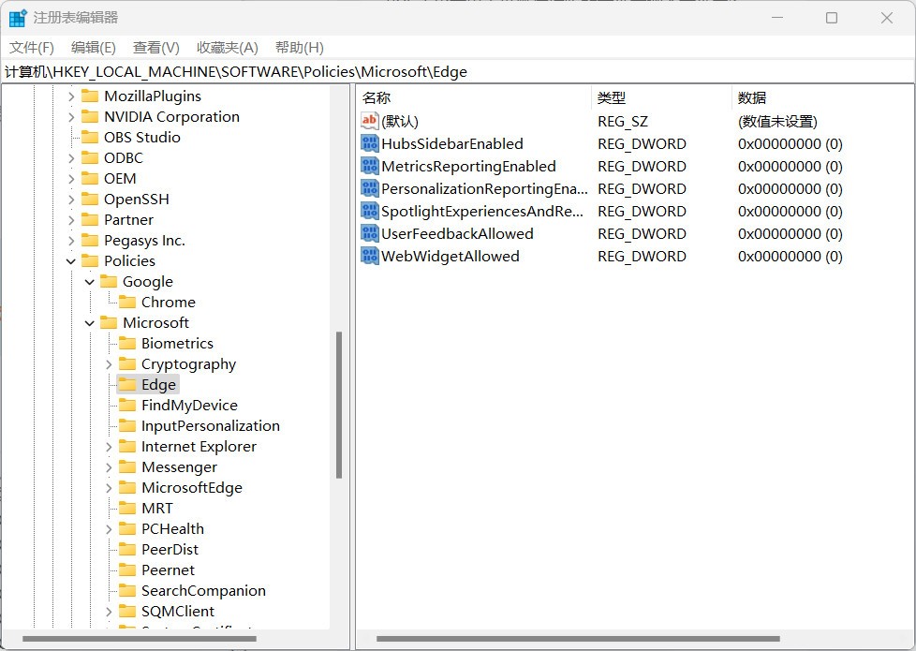Viewport: 916px width, 651px height.
Task: Click the Google folder icon
Action: pos(109,281)
